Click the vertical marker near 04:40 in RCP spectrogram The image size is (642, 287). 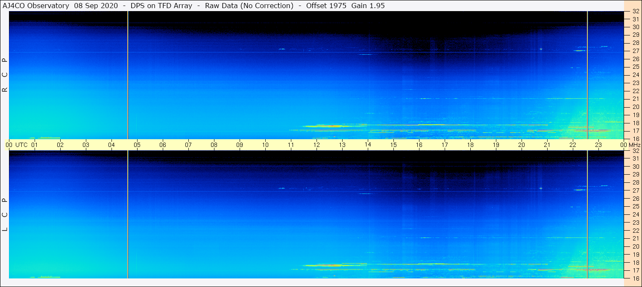(128, 75)
